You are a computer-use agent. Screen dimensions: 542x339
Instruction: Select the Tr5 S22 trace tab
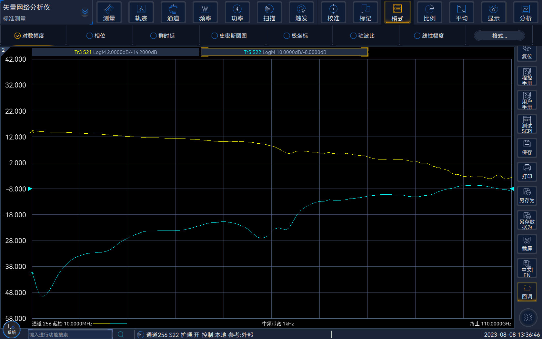tap(285, 52)
